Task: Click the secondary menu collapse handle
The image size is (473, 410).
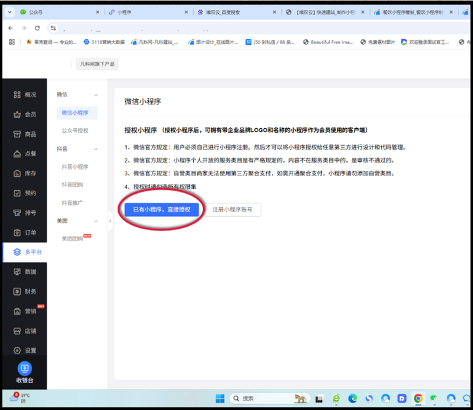Action: [110, 221]
